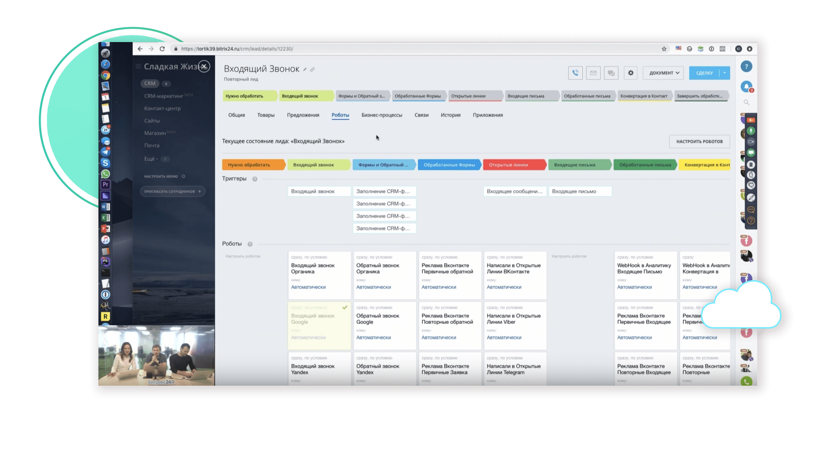Click the pencil icon to edit lead title

[305, 69]
